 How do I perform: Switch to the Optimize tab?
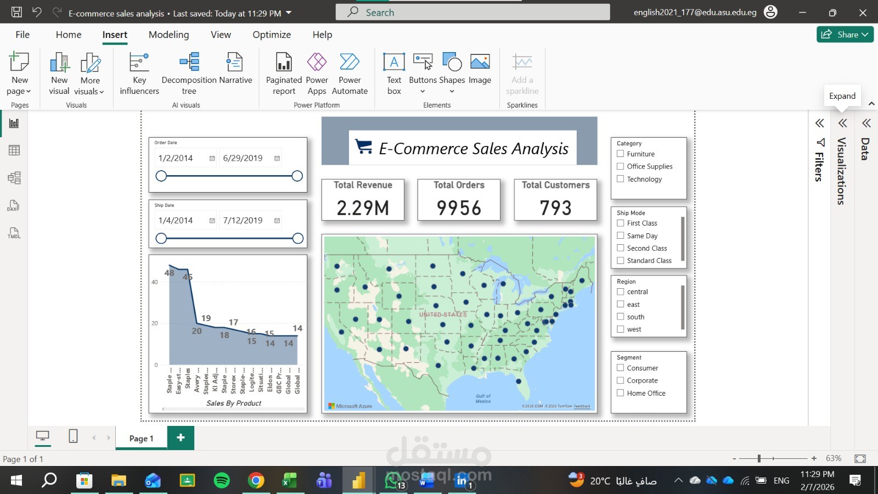pos(272,35)
